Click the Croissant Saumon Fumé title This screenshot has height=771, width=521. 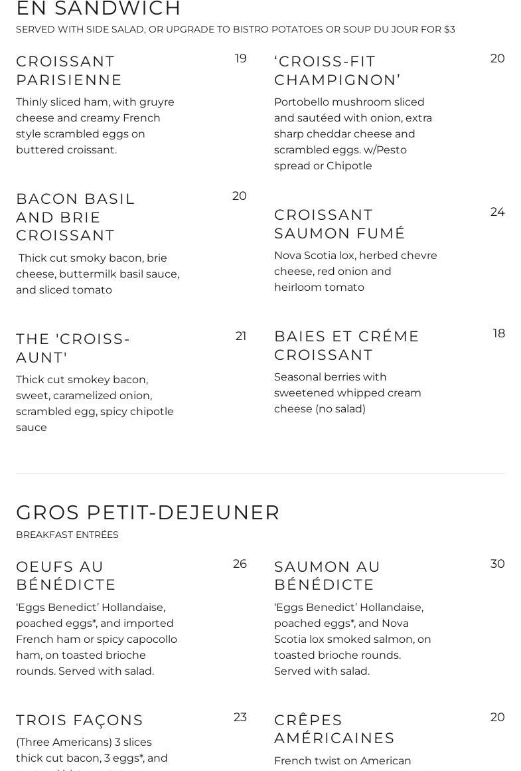pyautogui.click(x=339, y=224)
